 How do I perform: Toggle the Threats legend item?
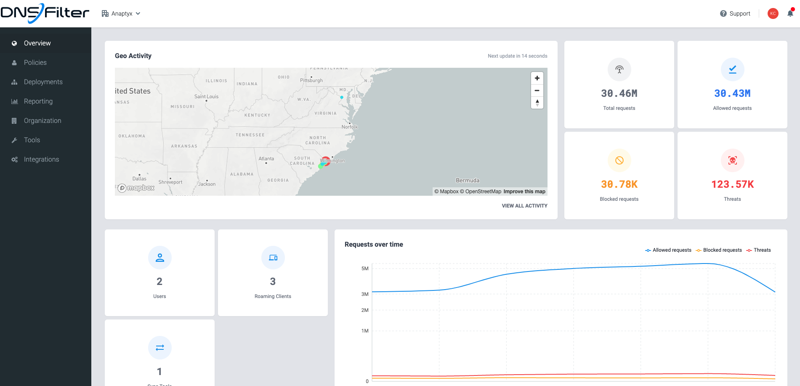click(x=759, y=250)
